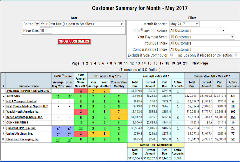Click Quadrant EPP latest FRISK score 6

[x=69, y=129]
